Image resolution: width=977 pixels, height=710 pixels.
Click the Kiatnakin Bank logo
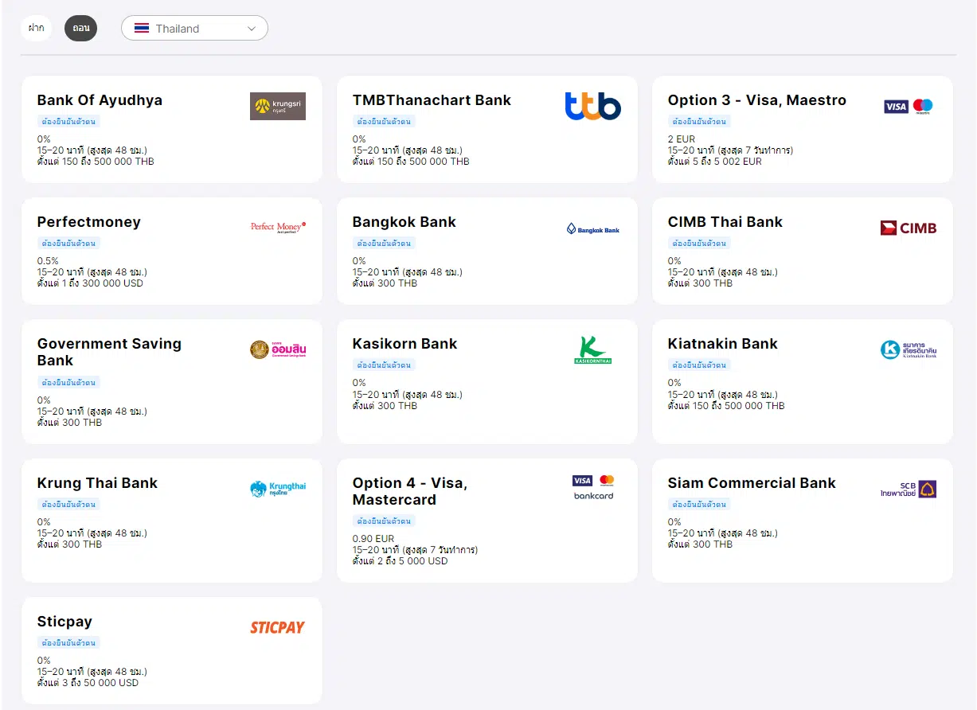pyautogui.click(x=909, y=349)
